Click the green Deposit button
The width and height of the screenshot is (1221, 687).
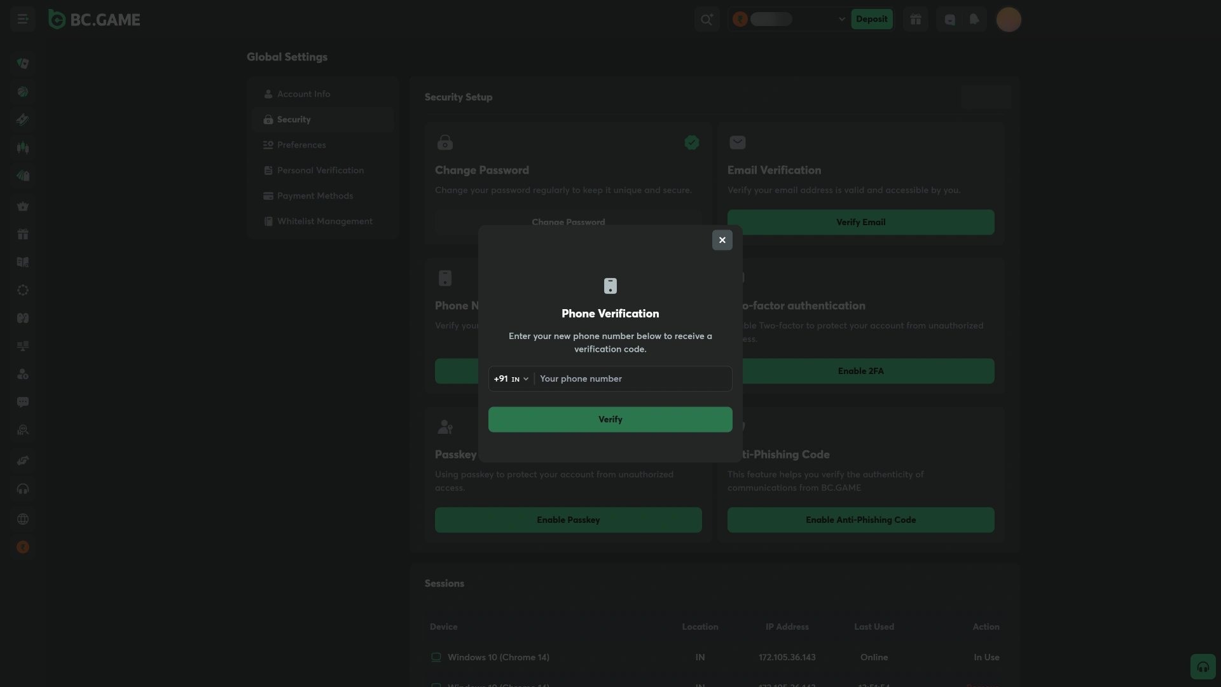click(871, 19)
